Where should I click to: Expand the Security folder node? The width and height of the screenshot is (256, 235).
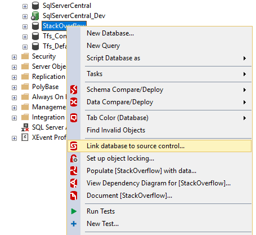14,57
